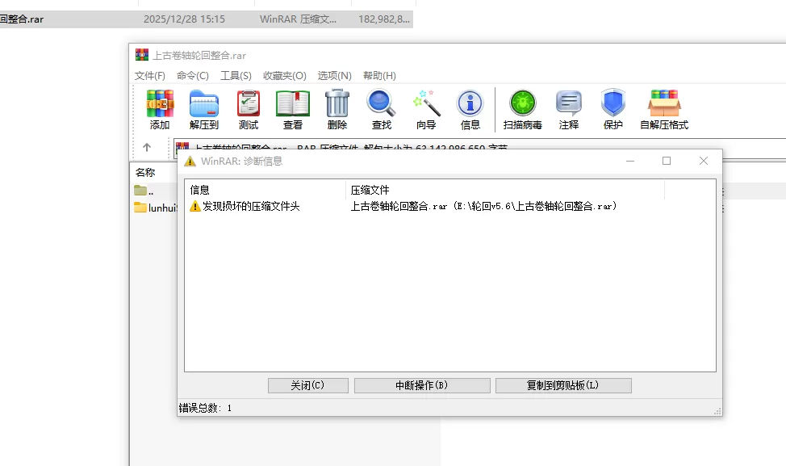The image size is (786, 466).
Task: Click the 删除 (Delete) trash icon
Action: pyautogui.click(x=337, y=109)
